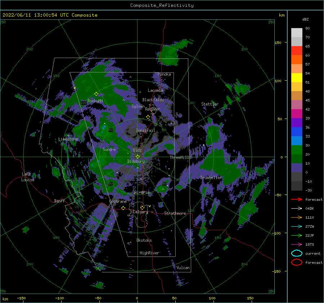324x303 pixels.
Task: Click the Ponoka city label
Action: click(164, 74)
